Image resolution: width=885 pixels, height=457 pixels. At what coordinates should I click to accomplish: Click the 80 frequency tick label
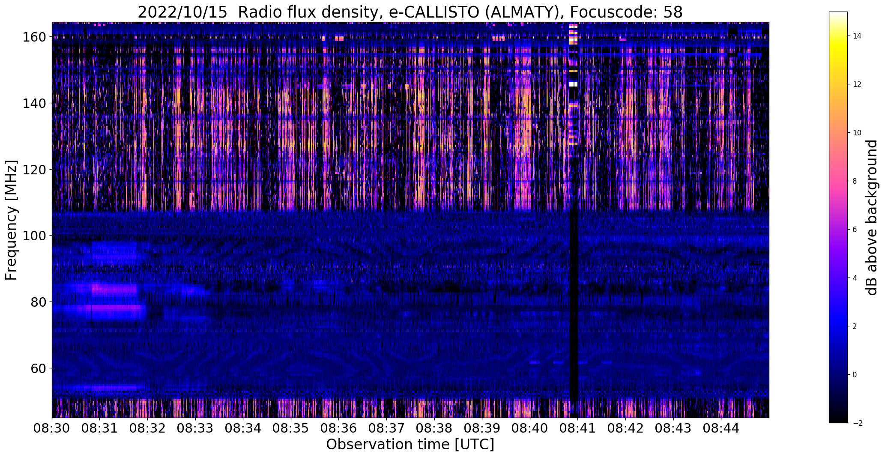pos(38,302)
